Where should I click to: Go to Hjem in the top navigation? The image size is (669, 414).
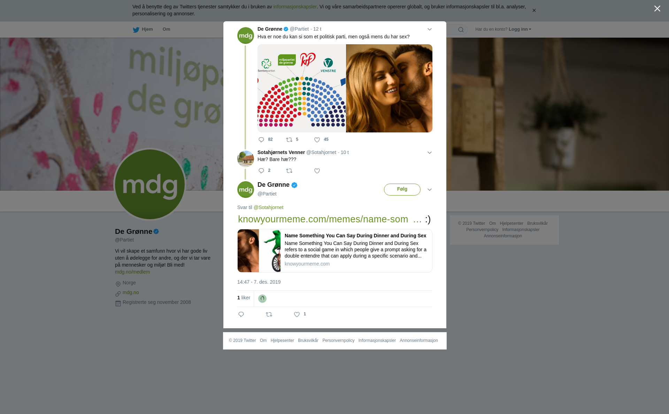tap(143, 29)
